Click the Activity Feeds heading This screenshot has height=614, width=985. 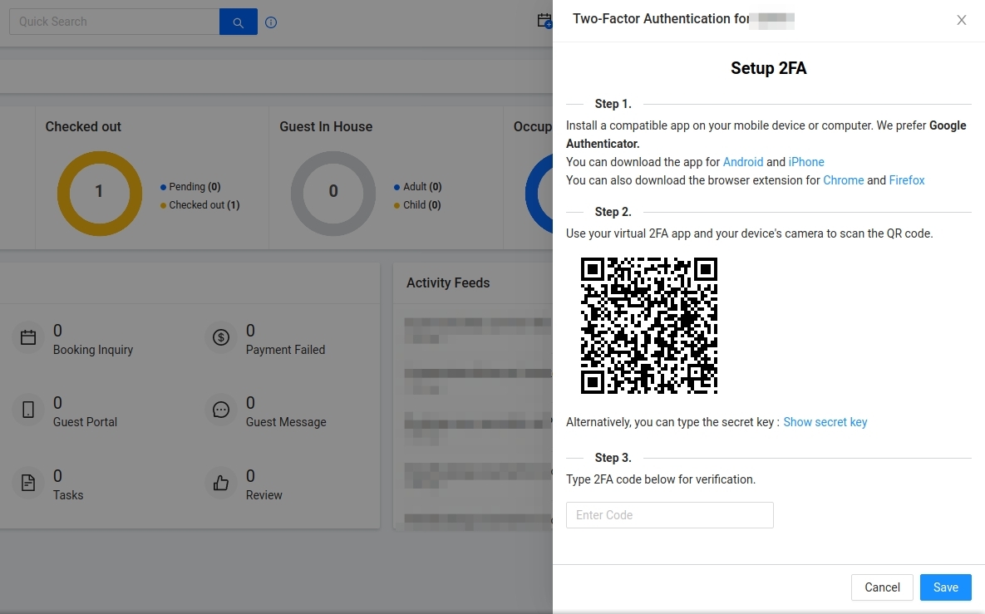[x=448, y=282]
